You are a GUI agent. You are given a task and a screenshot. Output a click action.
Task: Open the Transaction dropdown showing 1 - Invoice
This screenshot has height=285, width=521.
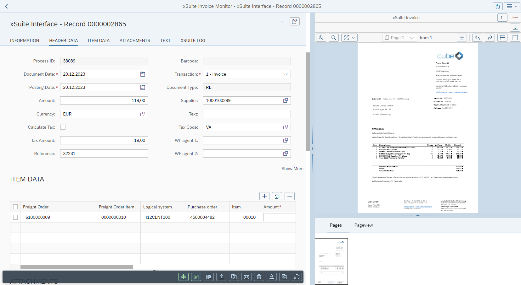[x=285, y=74]
